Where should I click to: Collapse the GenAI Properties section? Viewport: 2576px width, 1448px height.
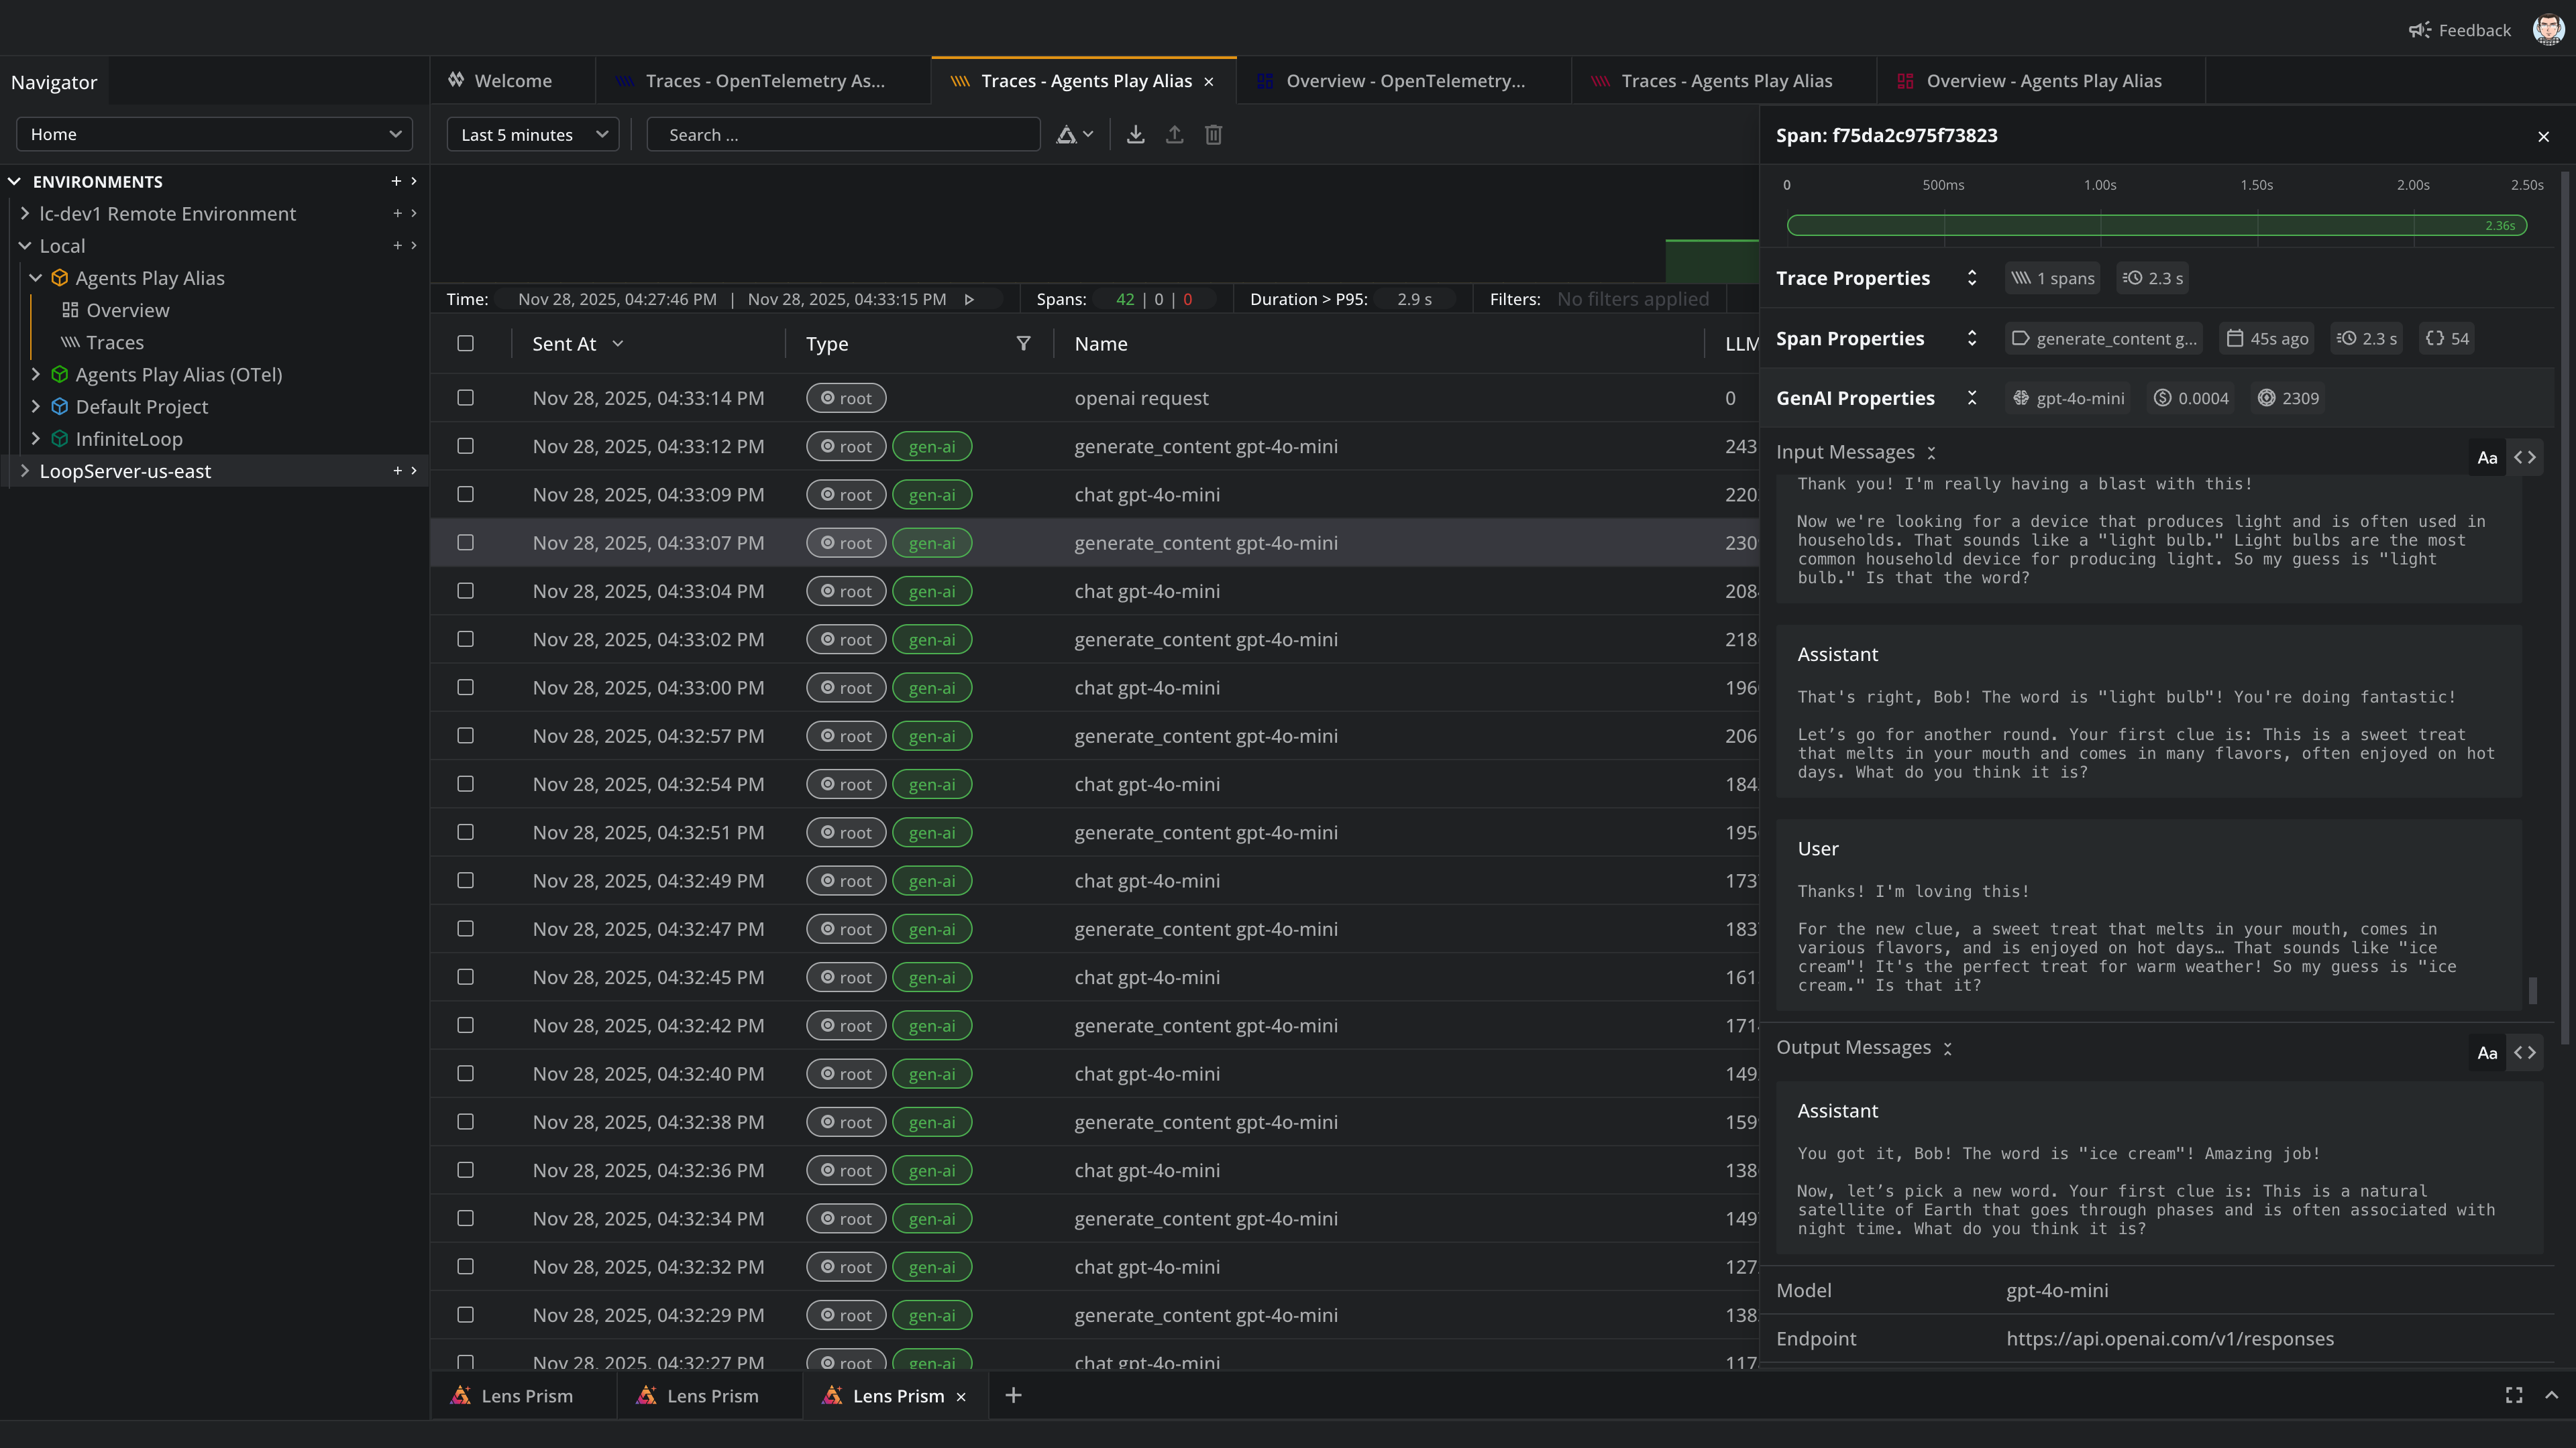pyautogui.click(x=1972, y=398)
